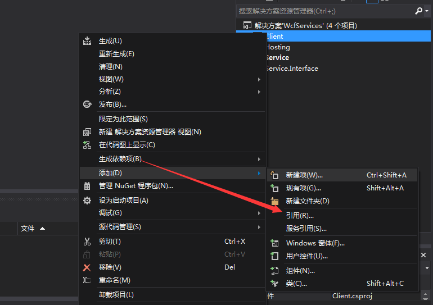Click the Solution Explorer search field
Screen dimensions: 433x305
pyautogui.click(x=326, y=11)
